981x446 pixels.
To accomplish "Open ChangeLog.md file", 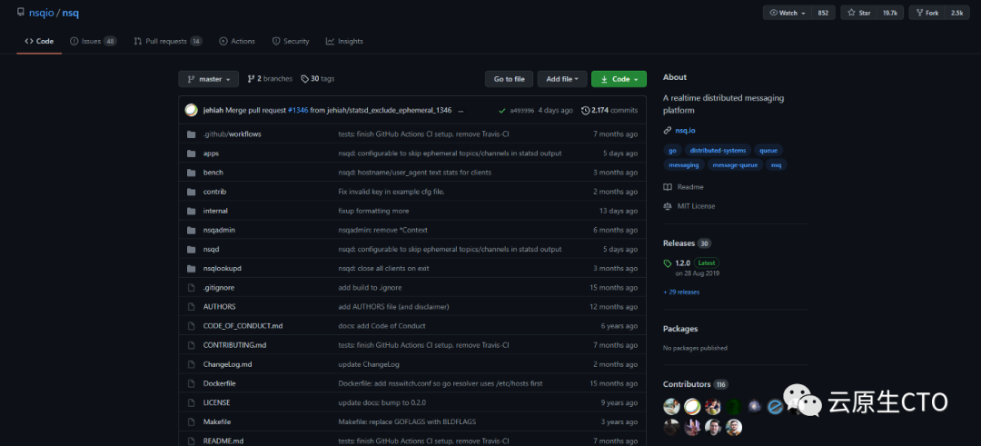I will [228, 364].
